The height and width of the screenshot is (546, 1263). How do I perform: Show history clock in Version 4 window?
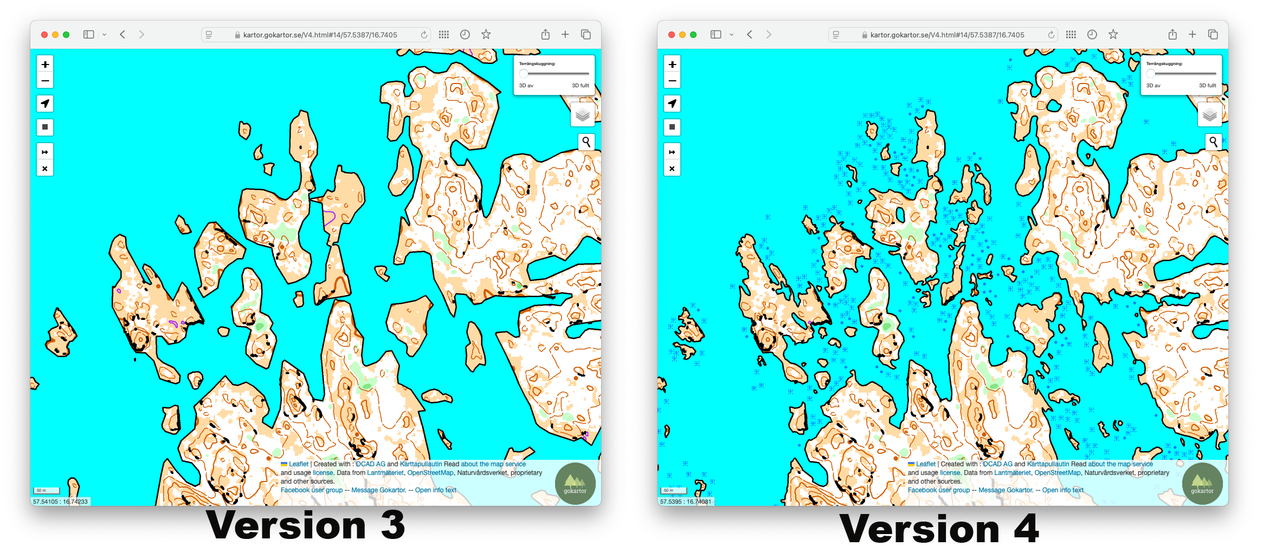(x=1092, y=35)
